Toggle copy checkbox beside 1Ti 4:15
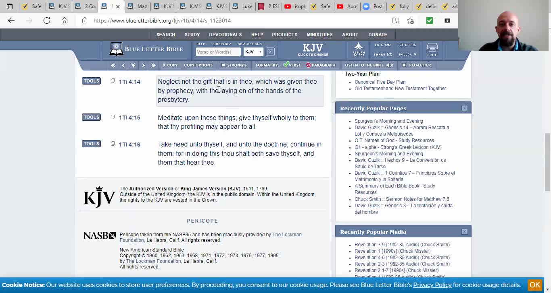Screen dimensions: 551x293 (113, 117)
